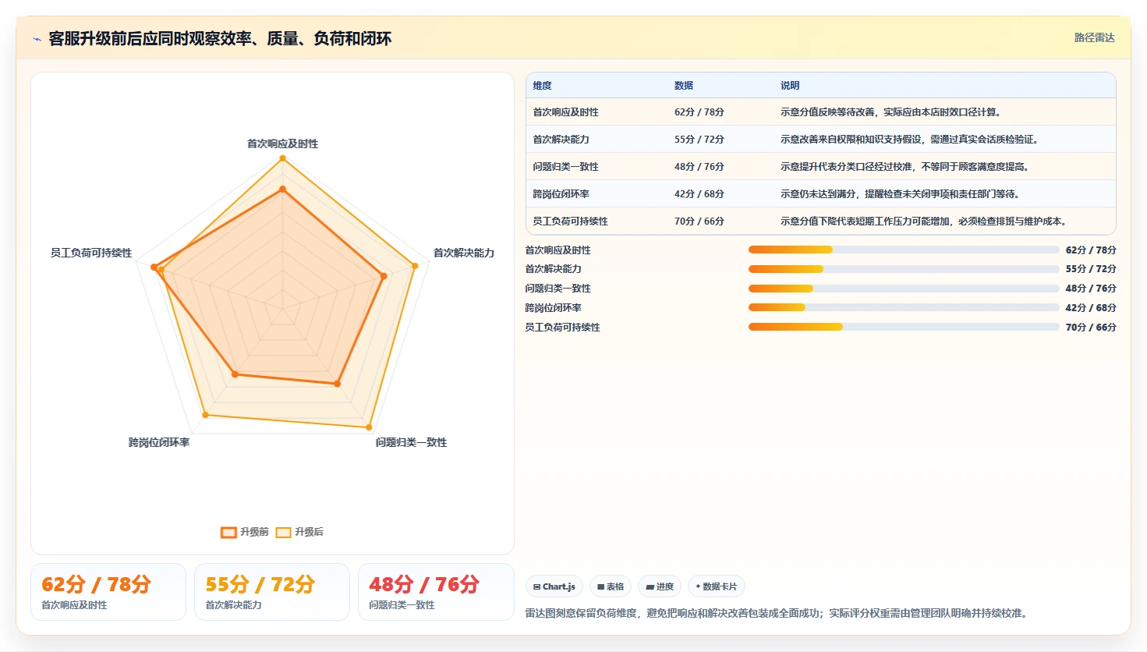
Task: Click the blue icon beside the page title
Action: [37, 39]
